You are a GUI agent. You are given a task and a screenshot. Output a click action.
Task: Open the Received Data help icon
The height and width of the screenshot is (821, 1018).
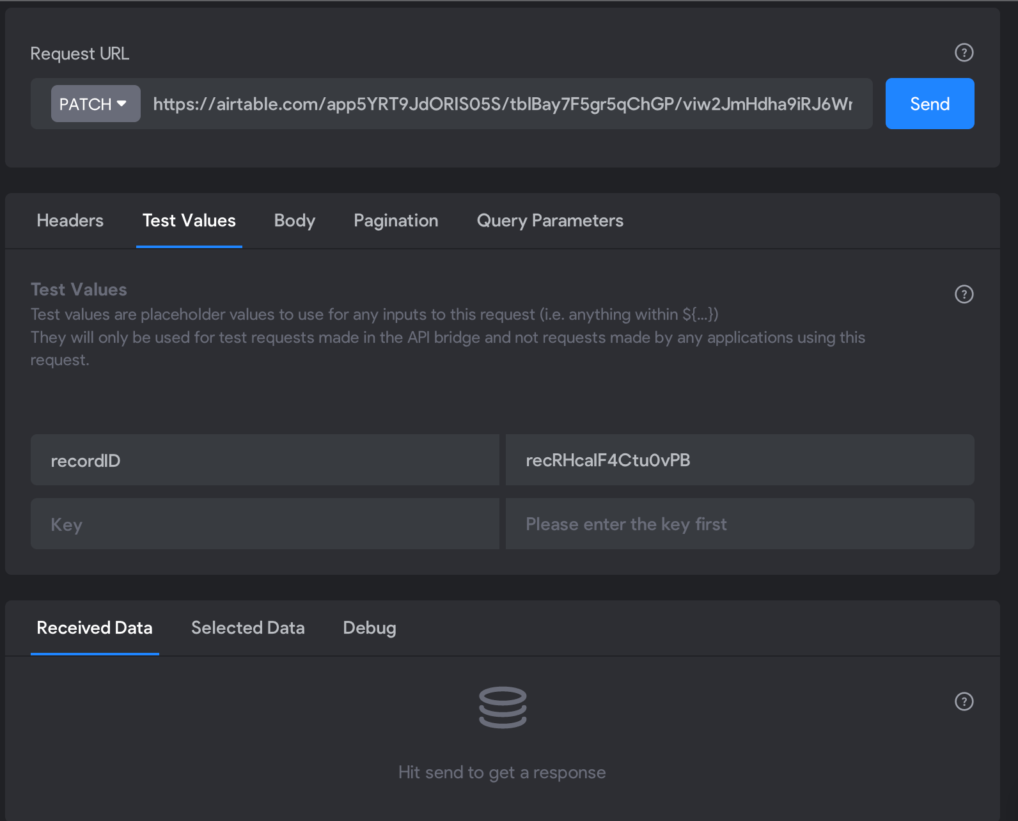pos(964,701)
